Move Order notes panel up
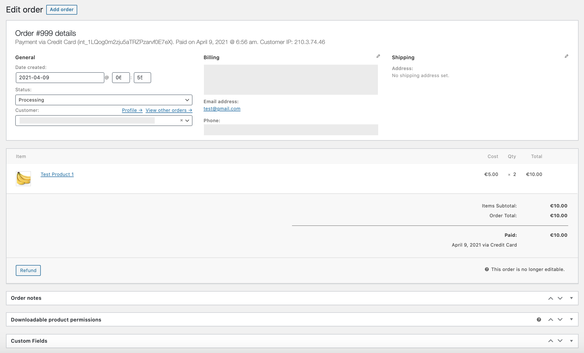 tap(551, 298)
